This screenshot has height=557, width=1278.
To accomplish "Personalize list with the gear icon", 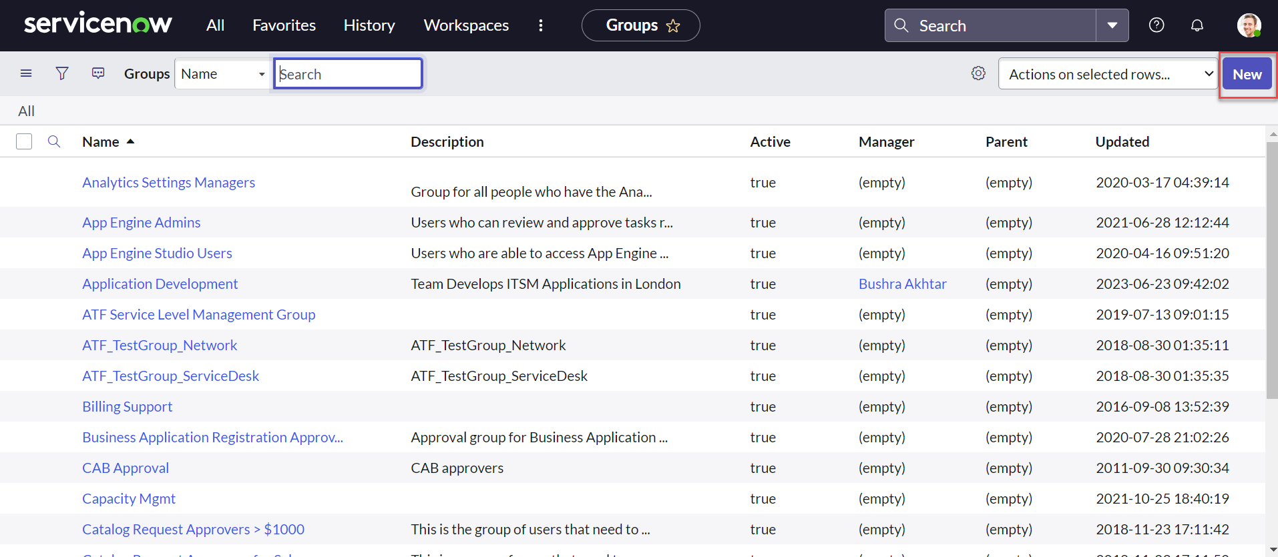I will tap(978, 73).
